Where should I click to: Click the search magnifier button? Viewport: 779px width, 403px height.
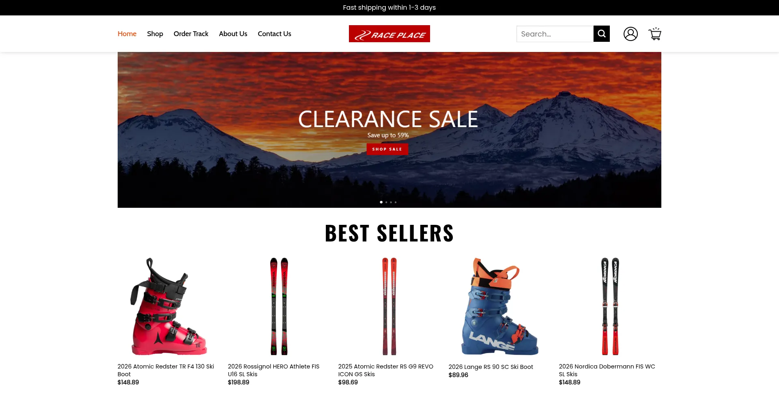pyautogui.click(x=601, y=34)
